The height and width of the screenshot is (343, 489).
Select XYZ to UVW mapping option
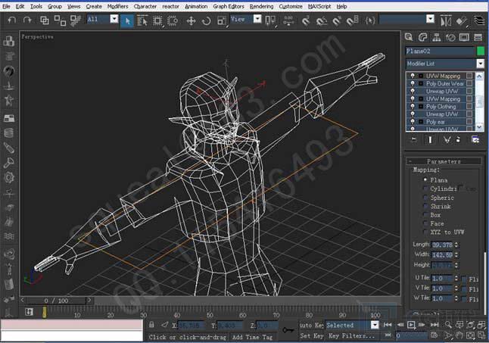click(425, 232)
